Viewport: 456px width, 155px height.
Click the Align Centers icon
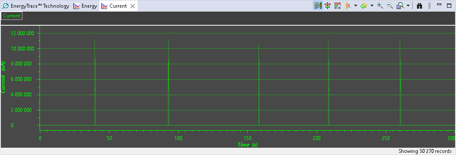328,6
